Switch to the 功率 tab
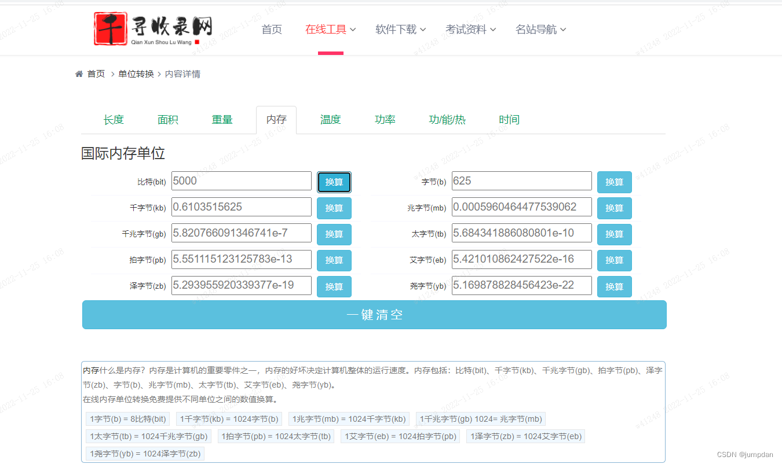This screenshot has width=782, height=464. pos(385,120)
